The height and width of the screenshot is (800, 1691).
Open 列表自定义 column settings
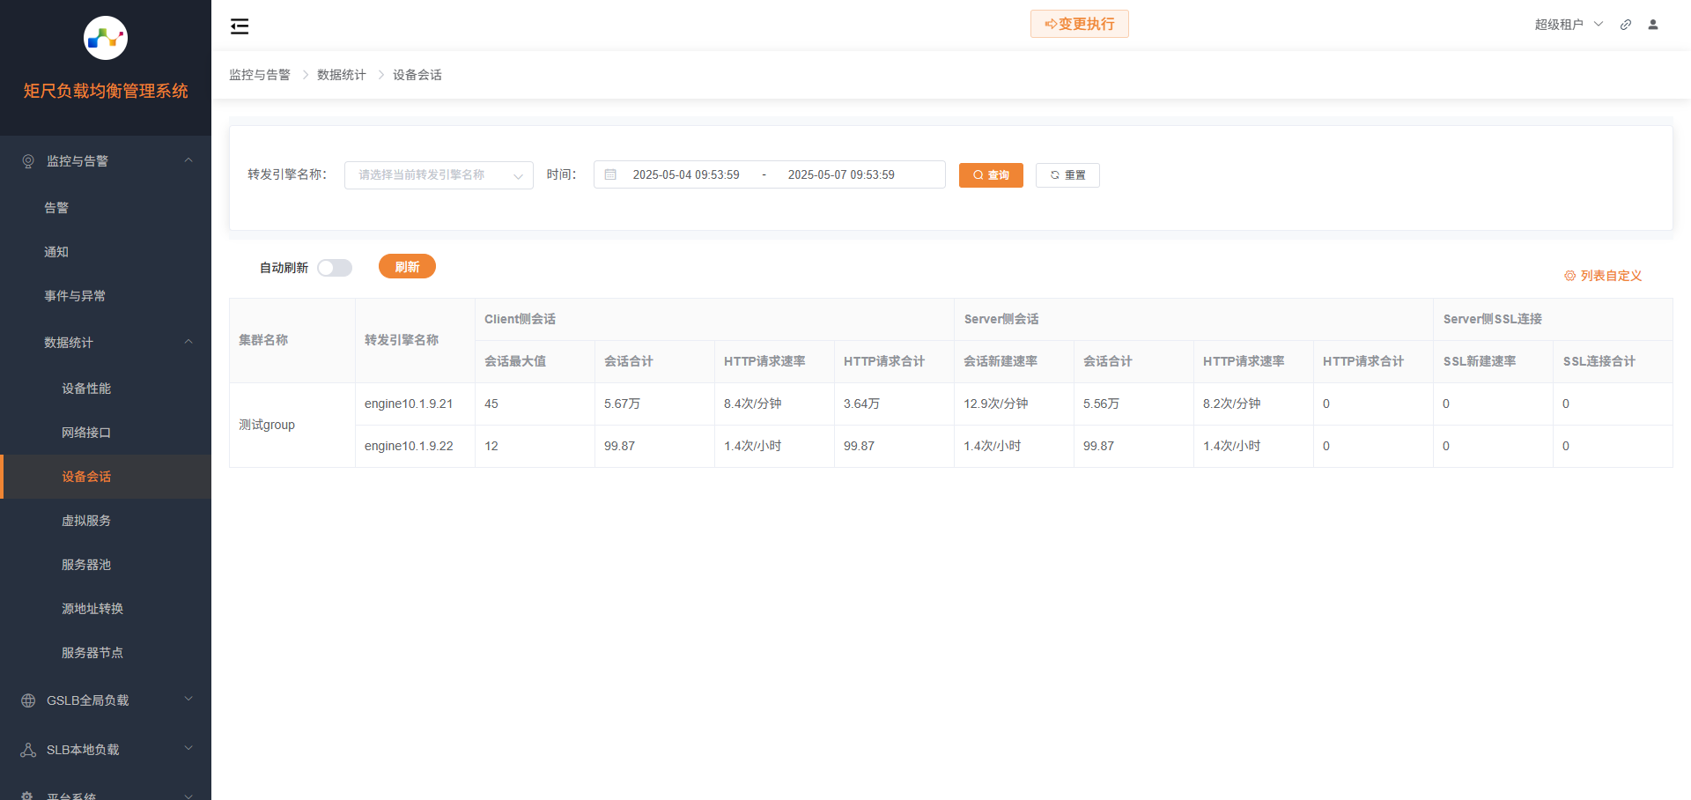pyautogui.click(x=1603, y=276)
